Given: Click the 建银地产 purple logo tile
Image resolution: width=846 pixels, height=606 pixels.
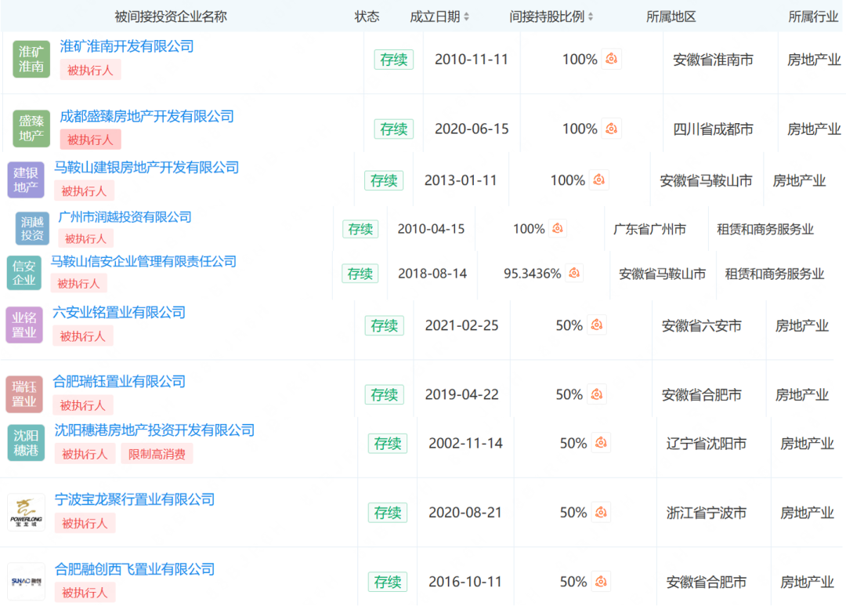Looking at the screenshot, I should (26, 180).
